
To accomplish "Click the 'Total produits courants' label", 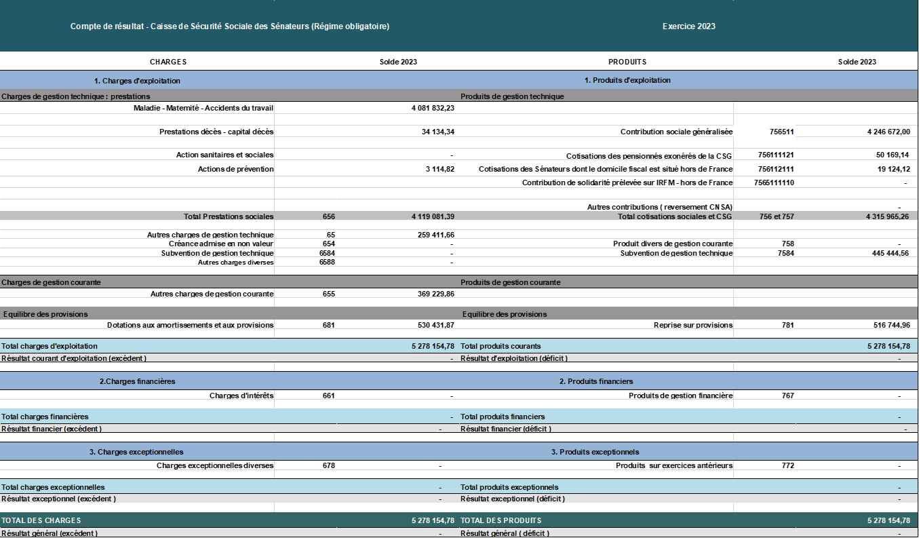I will (x=501, y=346).
